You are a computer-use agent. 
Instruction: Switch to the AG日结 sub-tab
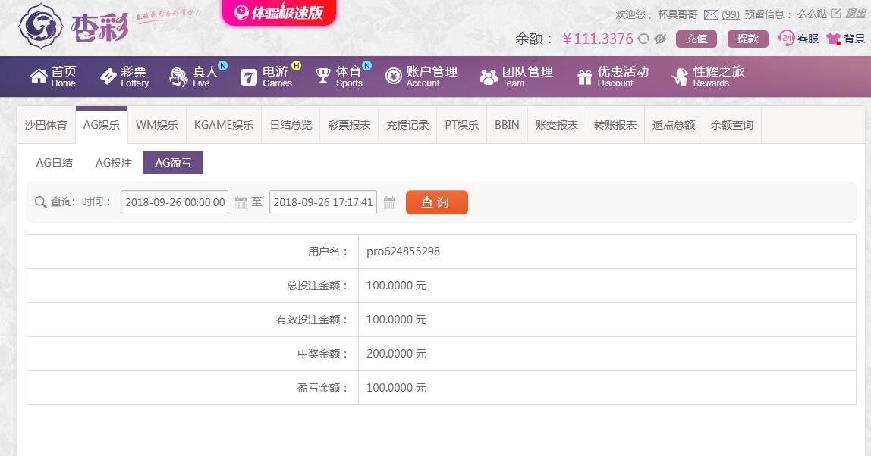click(x=55, y=163)
